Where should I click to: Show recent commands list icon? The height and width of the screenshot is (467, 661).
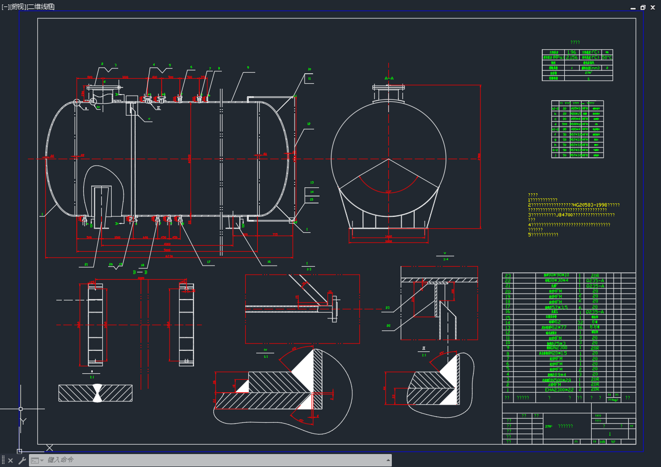coord(37,461)
